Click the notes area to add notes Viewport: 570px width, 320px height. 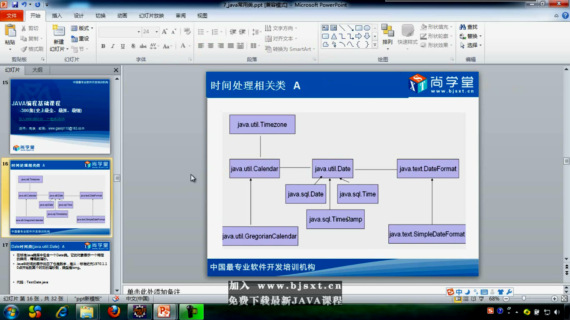pyautogui.click(x=342, y=290)
